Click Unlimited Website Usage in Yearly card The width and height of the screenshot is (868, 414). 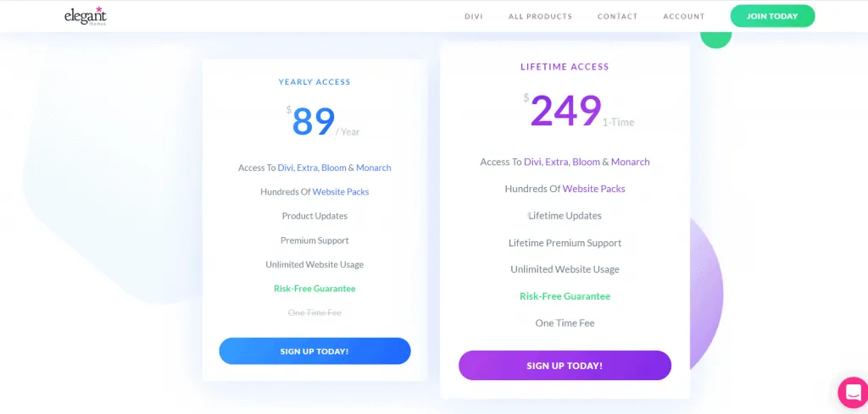point(314,264)
